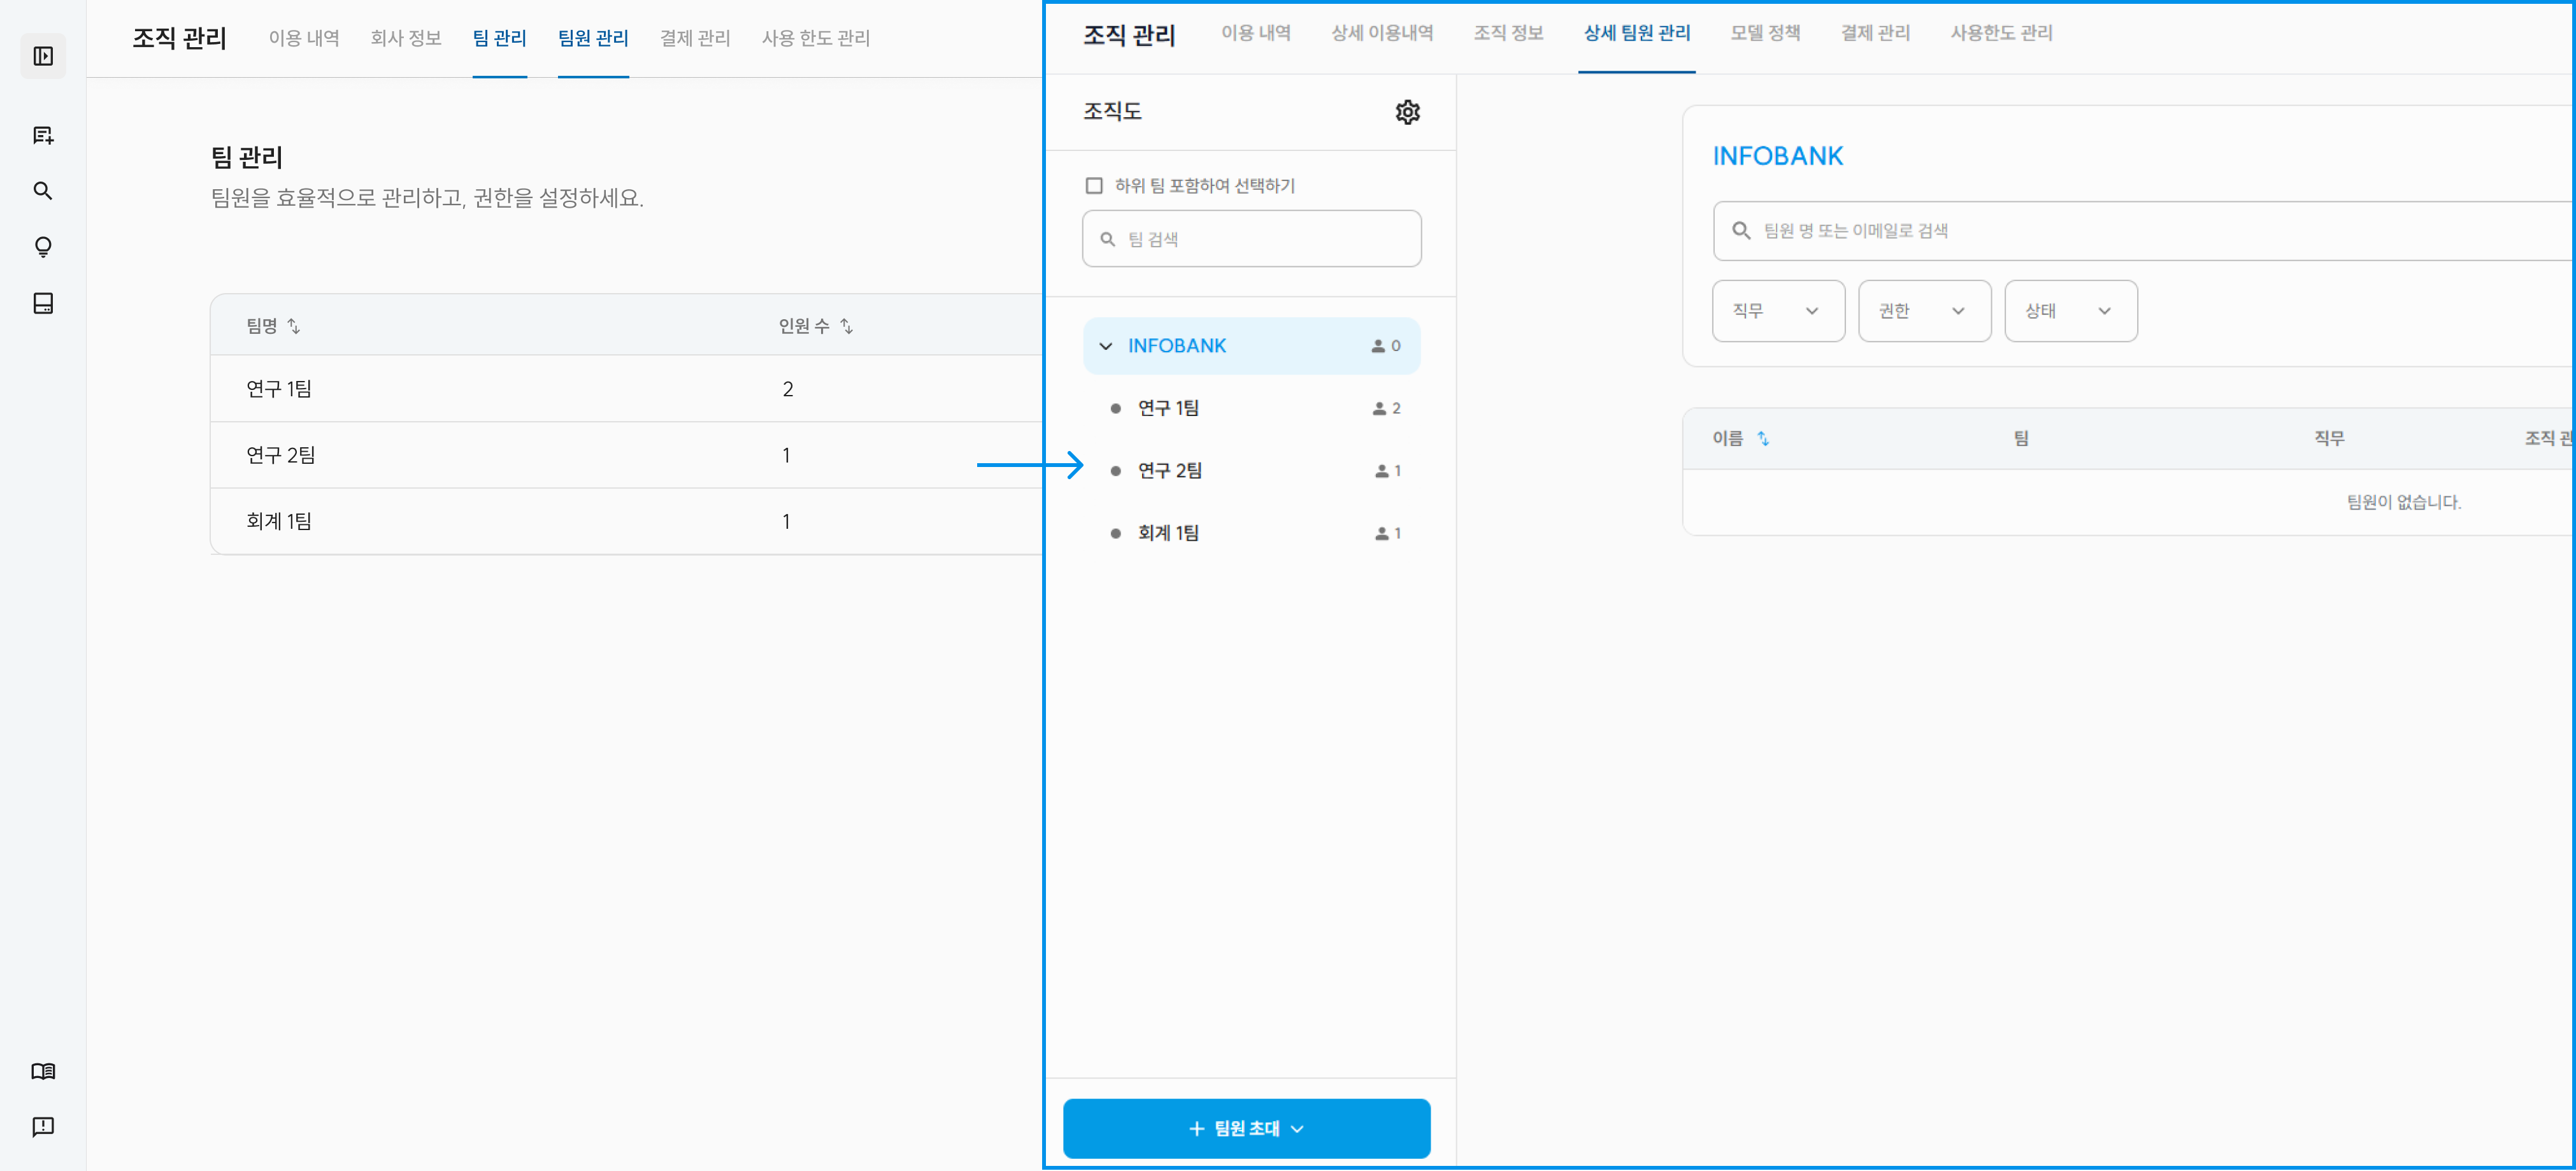Screen dimensions: 2576x1171
Task: Enable 하위 팀 포함하여 선택하기 checkbox
Action: coord(1094,186)
